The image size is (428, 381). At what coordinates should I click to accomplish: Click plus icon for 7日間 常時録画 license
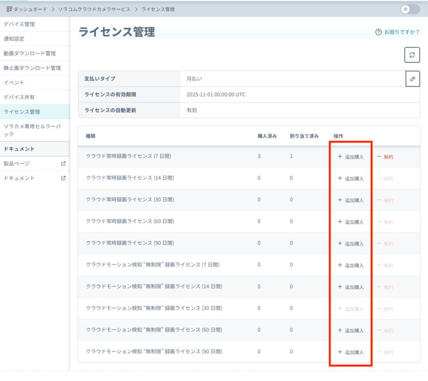pyautogui.click(x=340, y=157)
